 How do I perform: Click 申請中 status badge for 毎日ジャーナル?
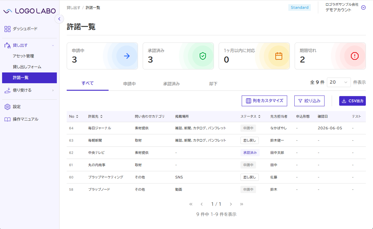point(248,128)
